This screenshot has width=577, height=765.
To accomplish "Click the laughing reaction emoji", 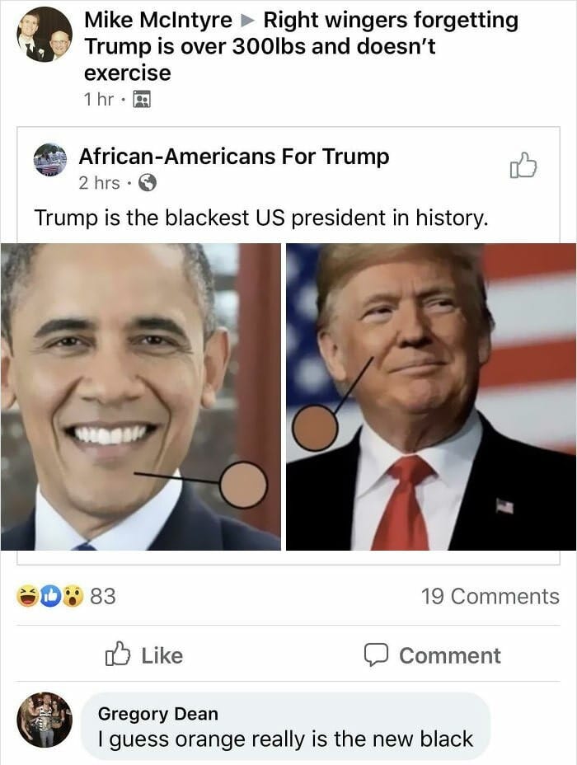I will point(27,596).
